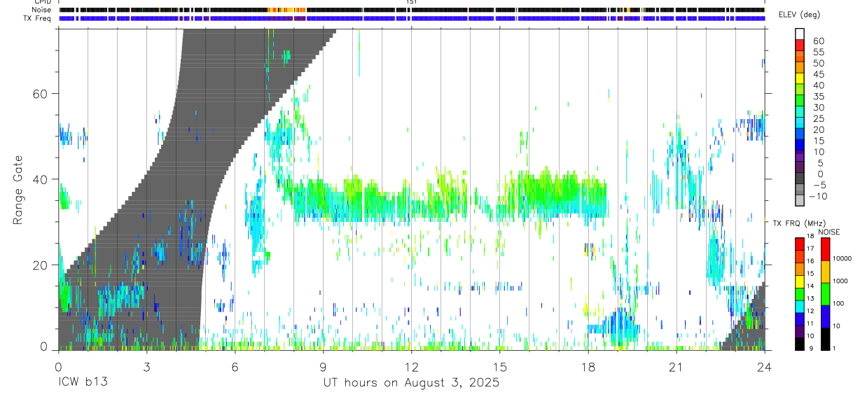
Task: Click the "24" tick label on the UT hours axis
Action: pos(764,367)
